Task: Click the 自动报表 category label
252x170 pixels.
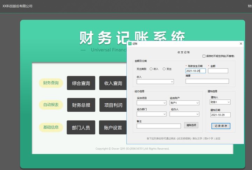Action: 51,105
